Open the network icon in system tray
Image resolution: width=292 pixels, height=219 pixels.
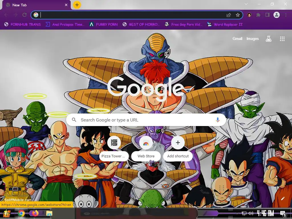tap(244, 213)
